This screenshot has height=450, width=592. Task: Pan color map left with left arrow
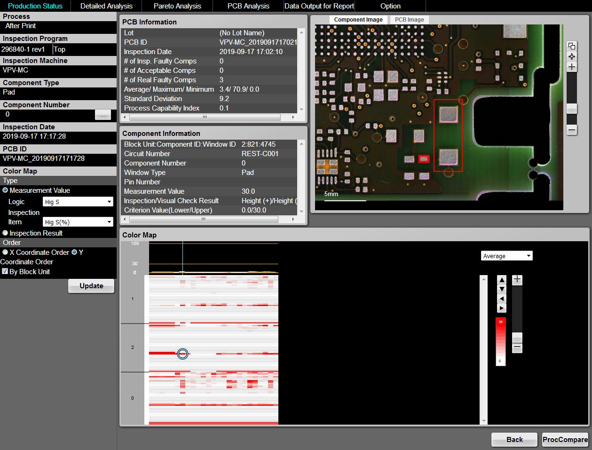[502, 299]
